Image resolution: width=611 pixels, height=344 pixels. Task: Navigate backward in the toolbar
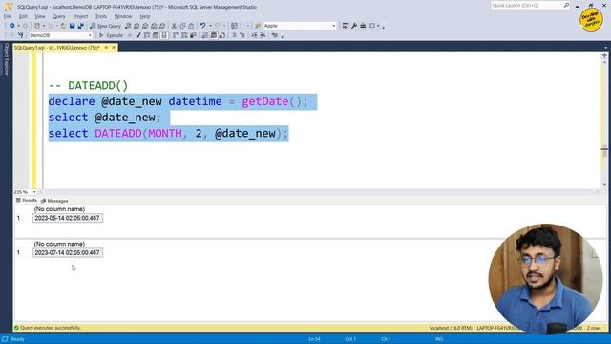[x=12, y=26]
